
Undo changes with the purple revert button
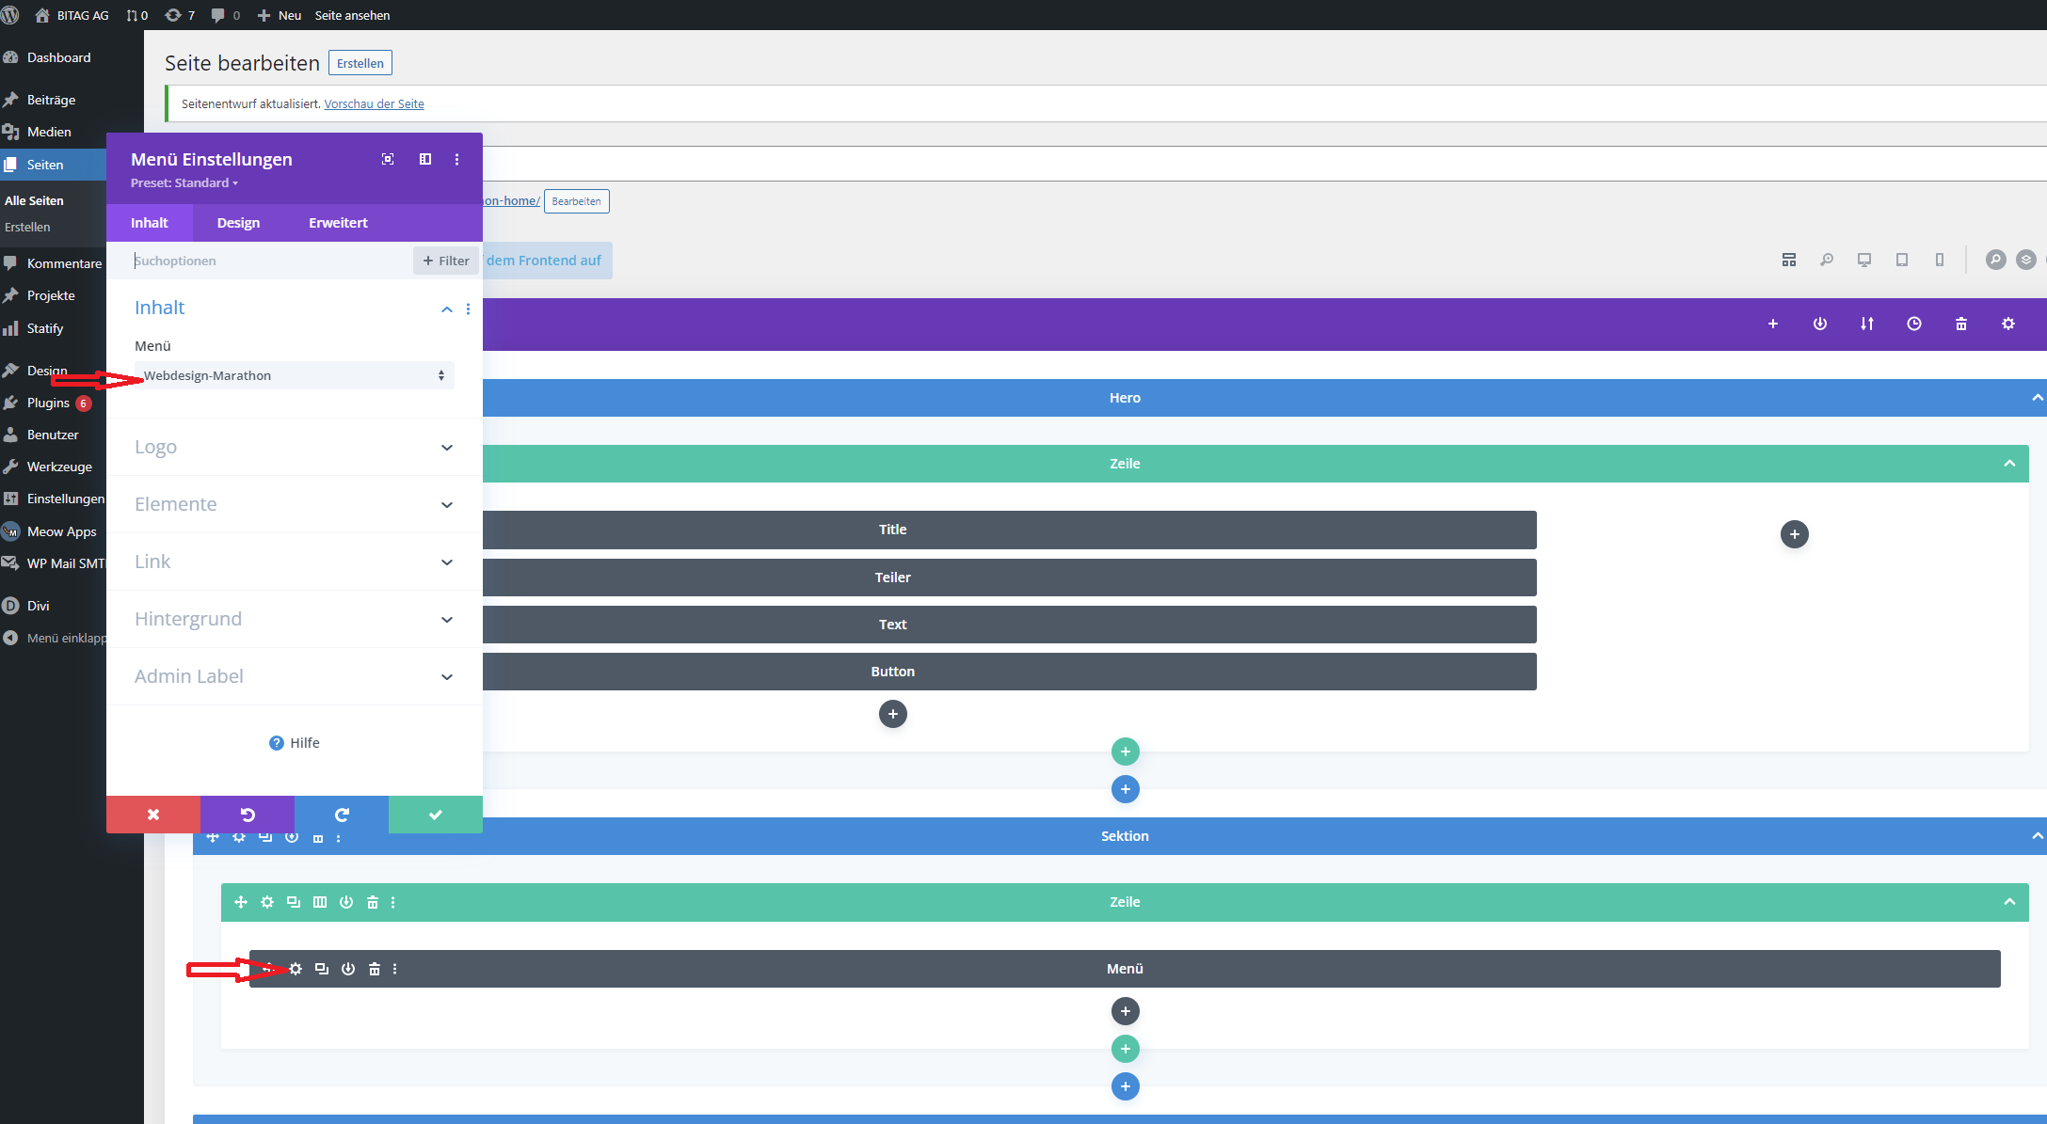pyautogui.click(x=247, y=815)
